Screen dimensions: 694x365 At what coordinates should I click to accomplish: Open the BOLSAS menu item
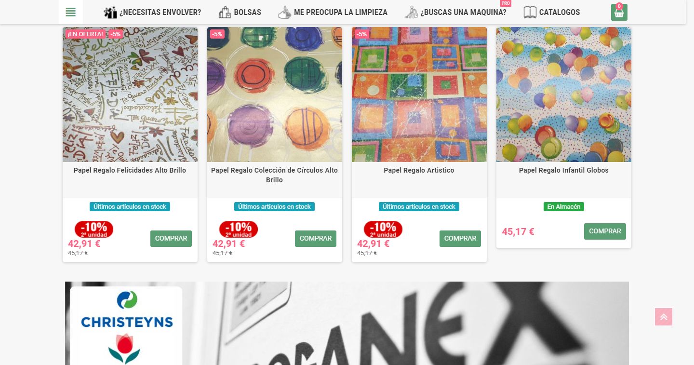[247, 13]
